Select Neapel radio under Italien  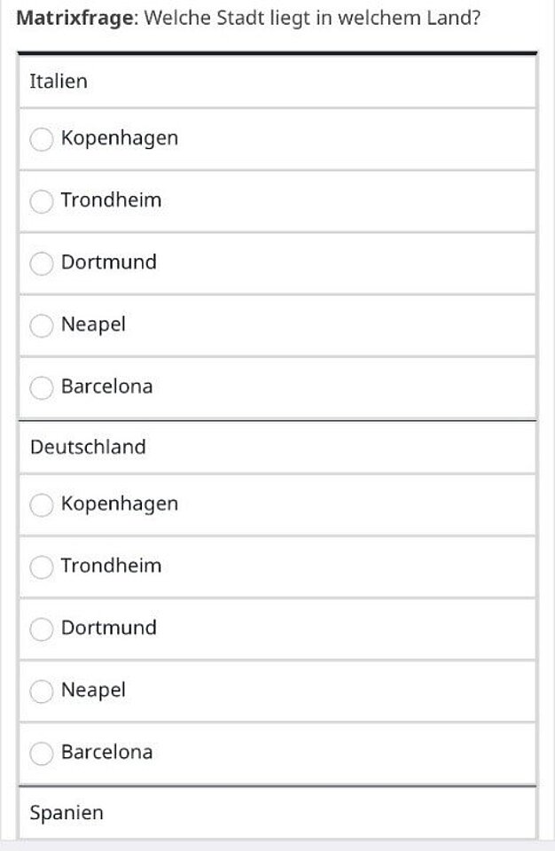click(x=42, y=325)
